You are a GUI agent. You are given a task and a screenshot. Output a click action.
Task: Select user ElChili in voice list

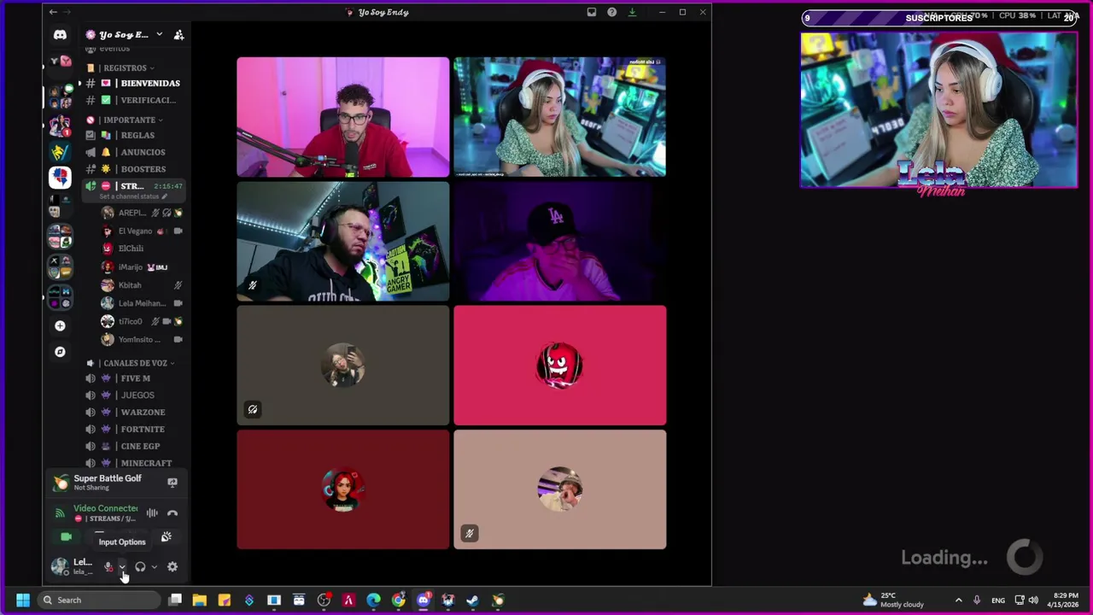pos(142,249)
